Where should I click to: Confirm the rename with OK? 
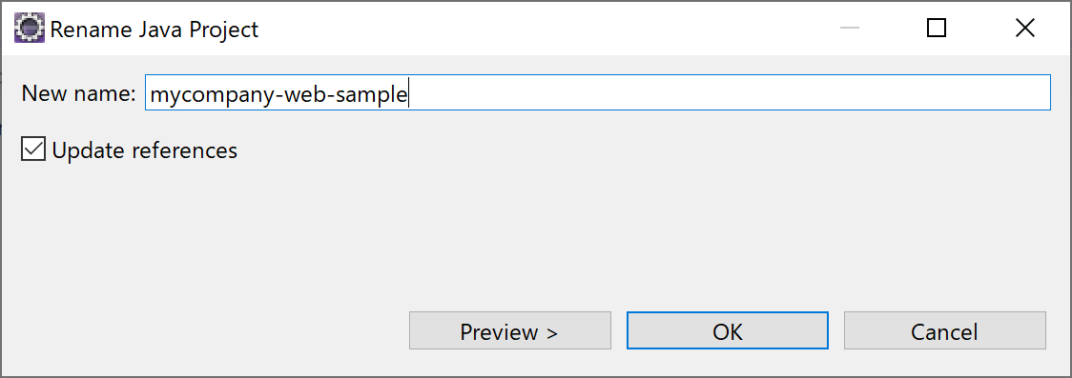click(x=728, y=331)
